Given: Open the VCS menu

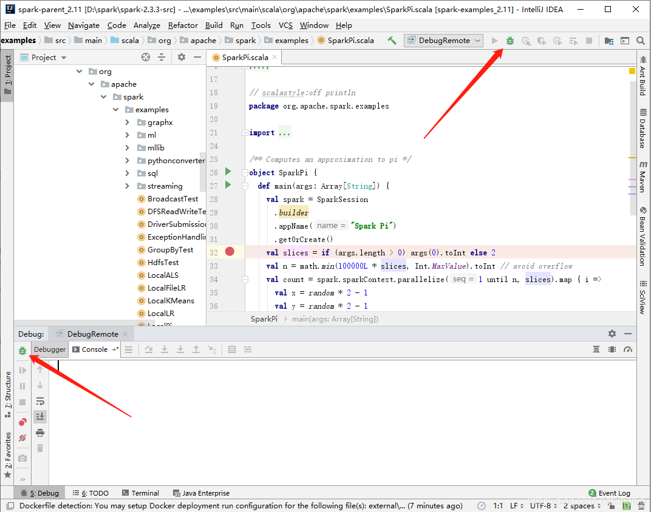Looking at the screenshot, I should [x=285, y=25].
